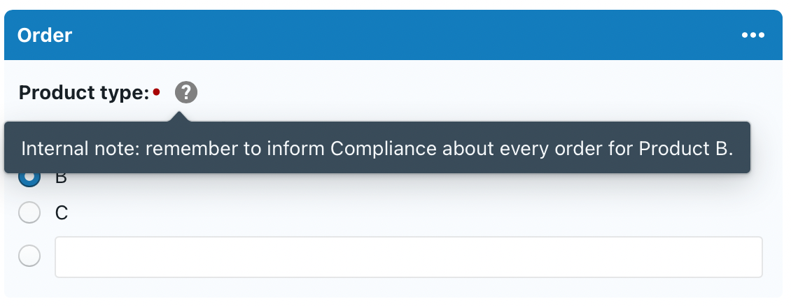Viewport: 791px width, 306px height.
Task: Select the selected radio button for B
Action: pos(29,178)
